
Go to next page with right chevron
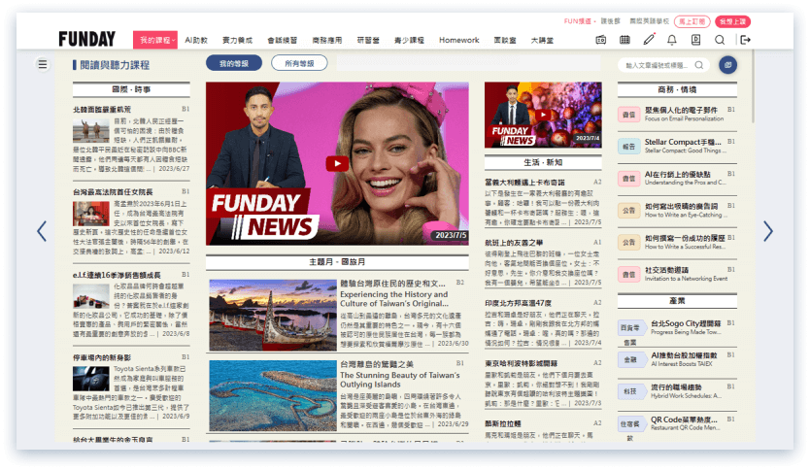(x=767, y=231)
